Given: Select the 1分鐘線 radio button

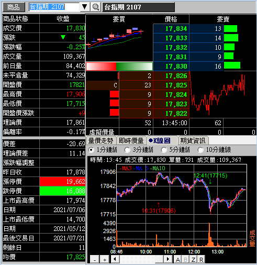Looking at the screenshot, I should pos(91,150).
